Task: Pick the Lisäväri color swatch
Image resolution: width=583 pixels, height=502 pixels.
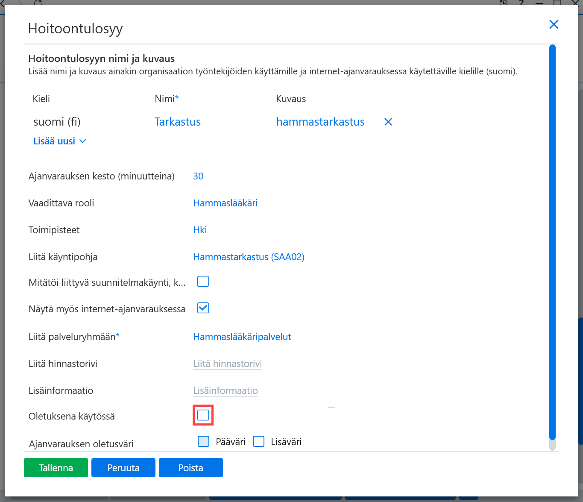Action: coord(259,441)
